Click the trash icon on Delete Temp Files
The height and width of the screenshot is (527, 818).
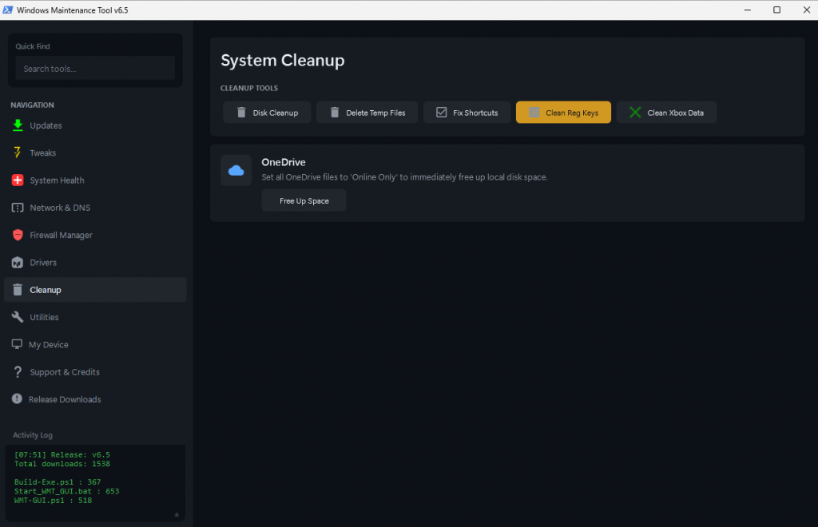tap(335, 113)
